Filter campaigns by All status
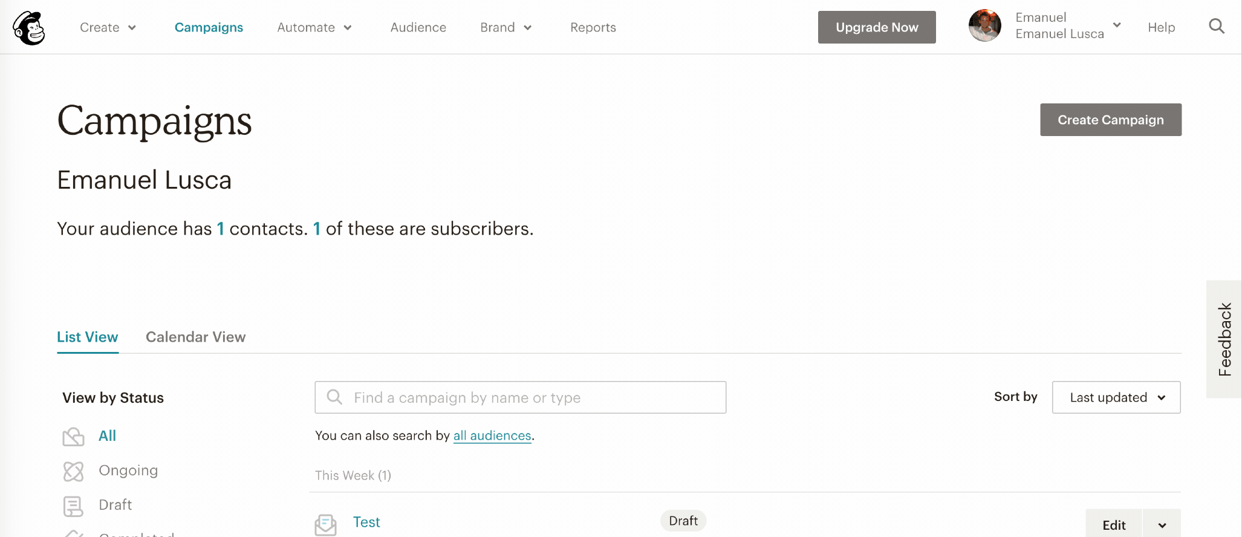The image size is (1242, 537). coord(108,436)
